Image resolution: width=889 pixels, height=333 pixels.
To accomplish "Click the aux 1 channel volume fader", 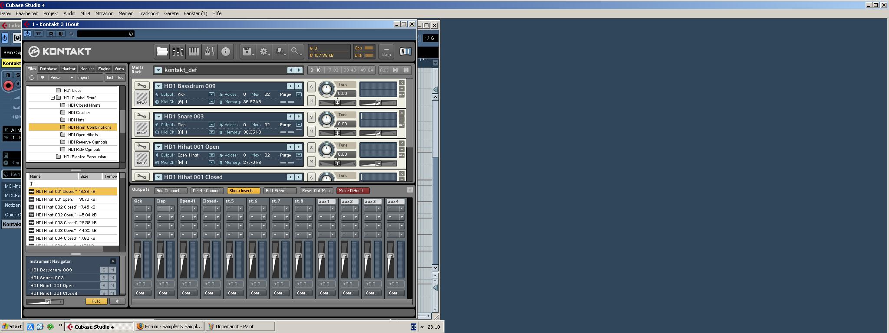I will 321,256.
